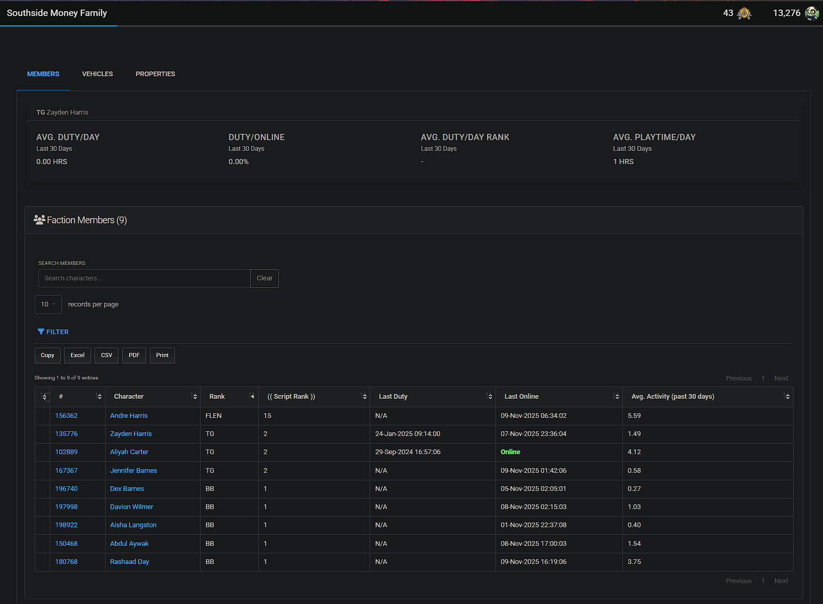Export table with the Excel button
The width and height of the screenshot is (823, 604).
tap(77, 356)
